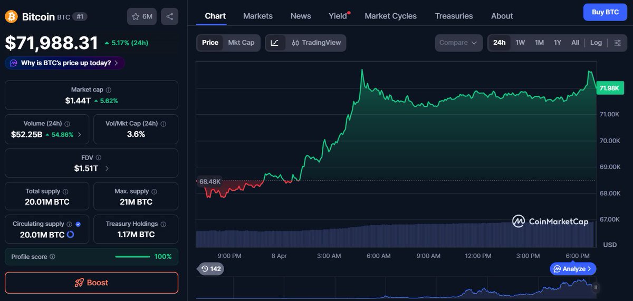Screen dimensions: 633x301
Task: Open the Chart tab
Action: tap(215, 16)
